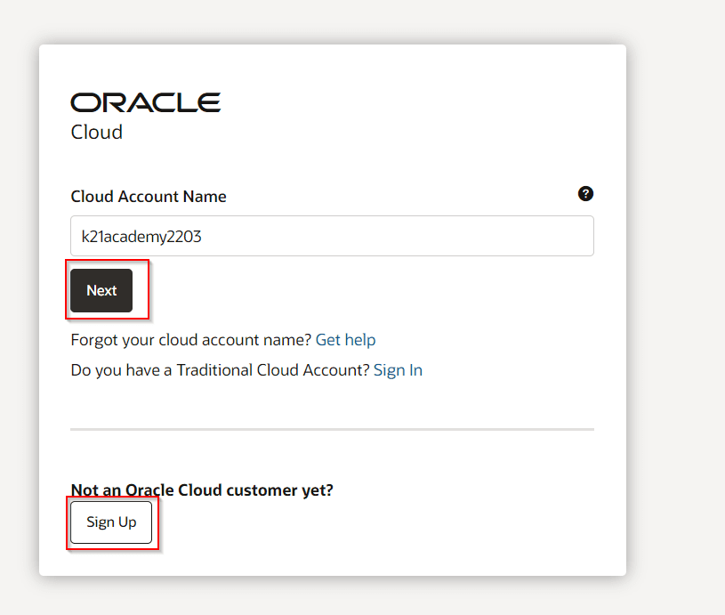Image resolution: width=725 pixels, height=615 pixels.
Task: Click the Sign Up button
Action: click(x=111, y=522)
